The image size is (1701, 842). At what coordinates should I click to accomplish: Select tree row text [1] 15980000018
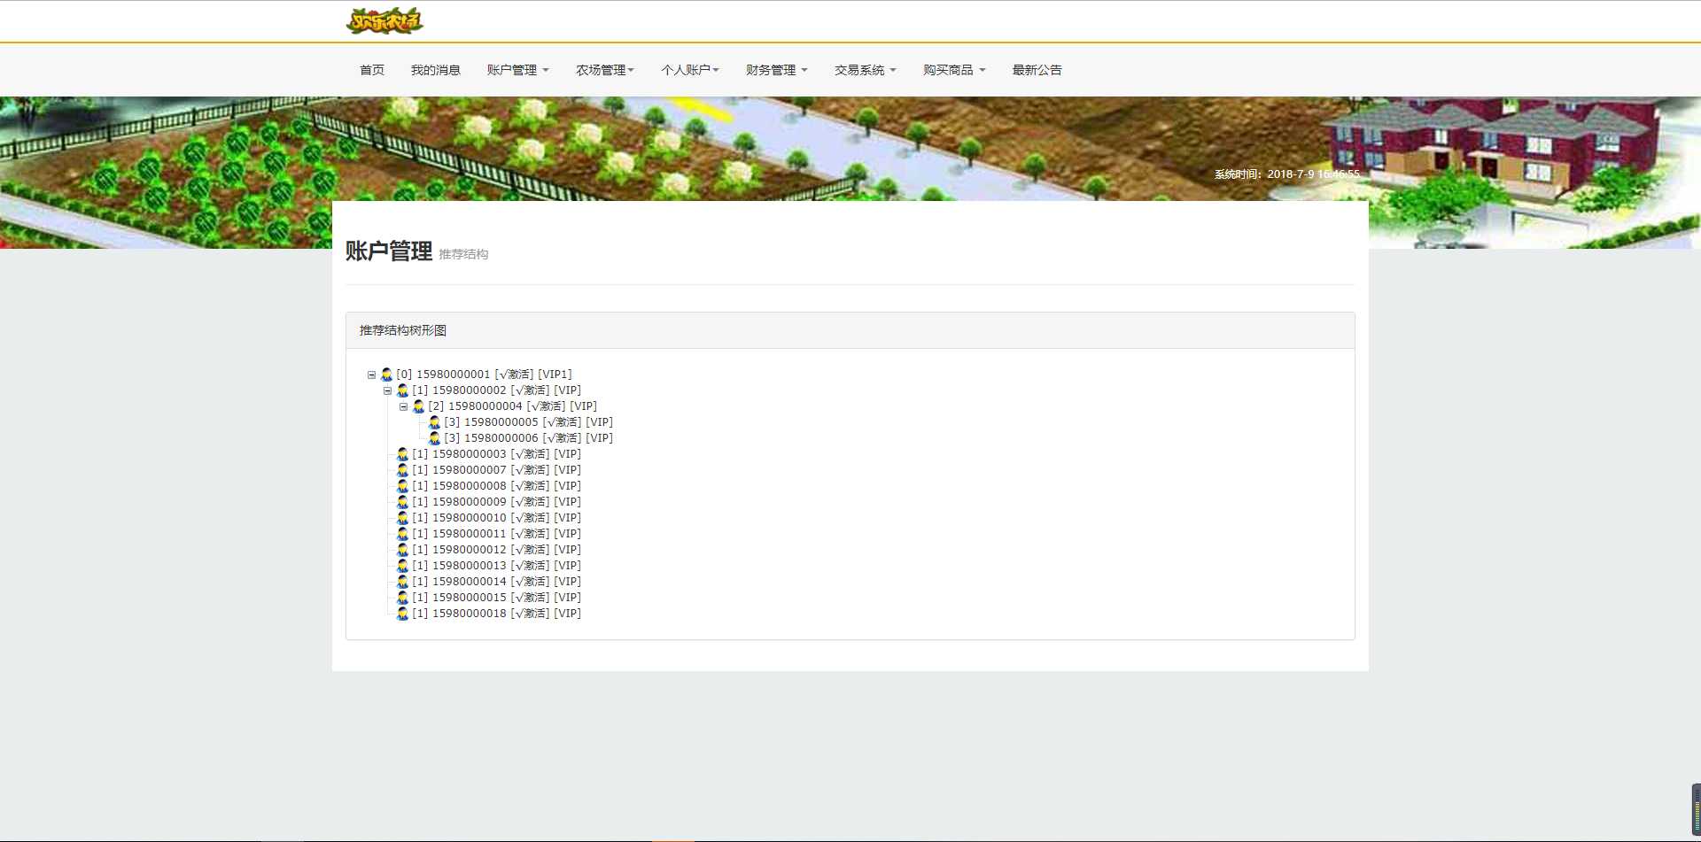click(496, 614)
